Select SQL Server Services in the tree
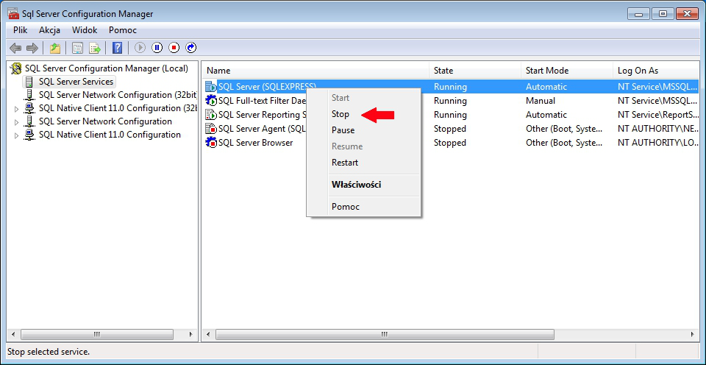The height and width of the screenshot is (365, 706). [76, 82]
